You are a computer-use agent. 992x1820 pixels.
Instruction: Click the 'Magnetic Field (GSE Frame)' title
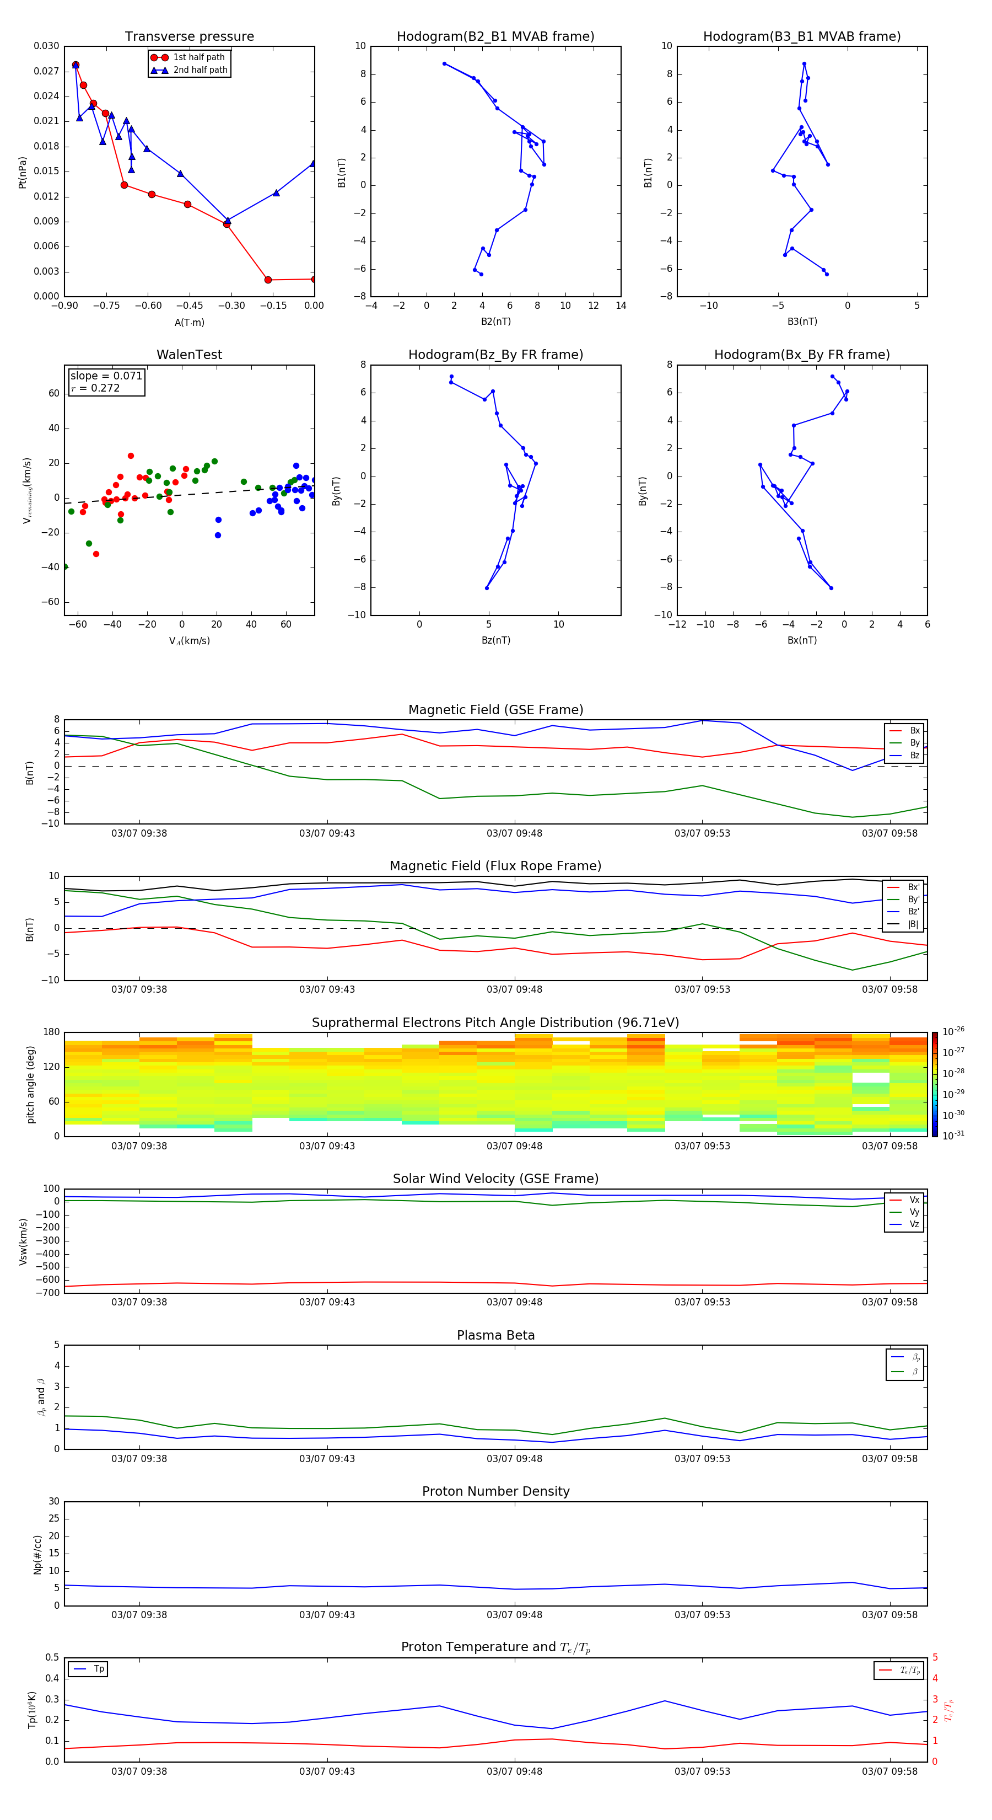pos(495,710)
